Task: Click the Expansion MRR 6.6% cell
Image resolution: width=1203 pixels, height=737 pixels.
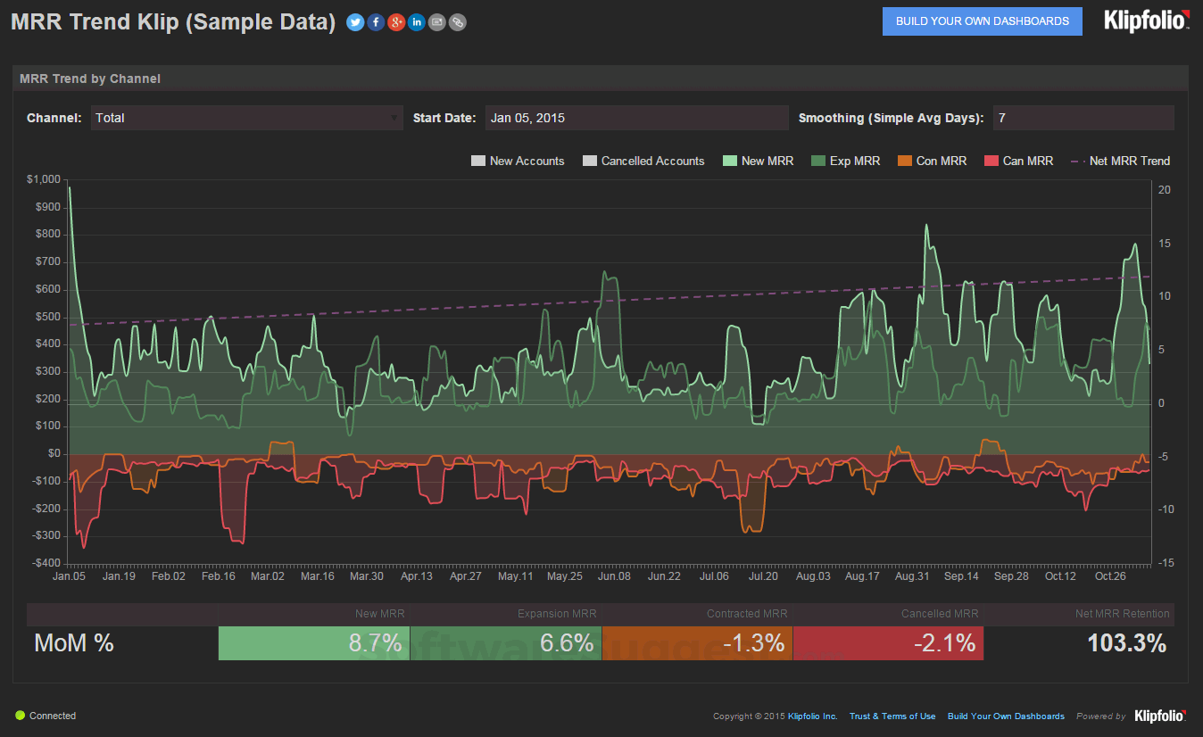Action: point(506,643)
